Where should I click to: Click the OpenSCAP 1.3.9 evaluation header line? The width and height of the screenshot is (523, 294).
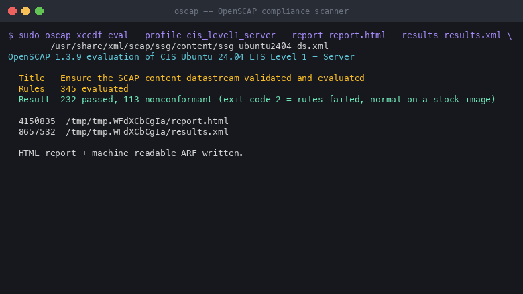click(x=181, y=57)
